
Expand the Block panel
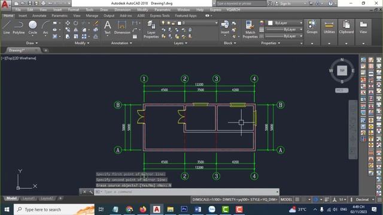pos(230,43)
